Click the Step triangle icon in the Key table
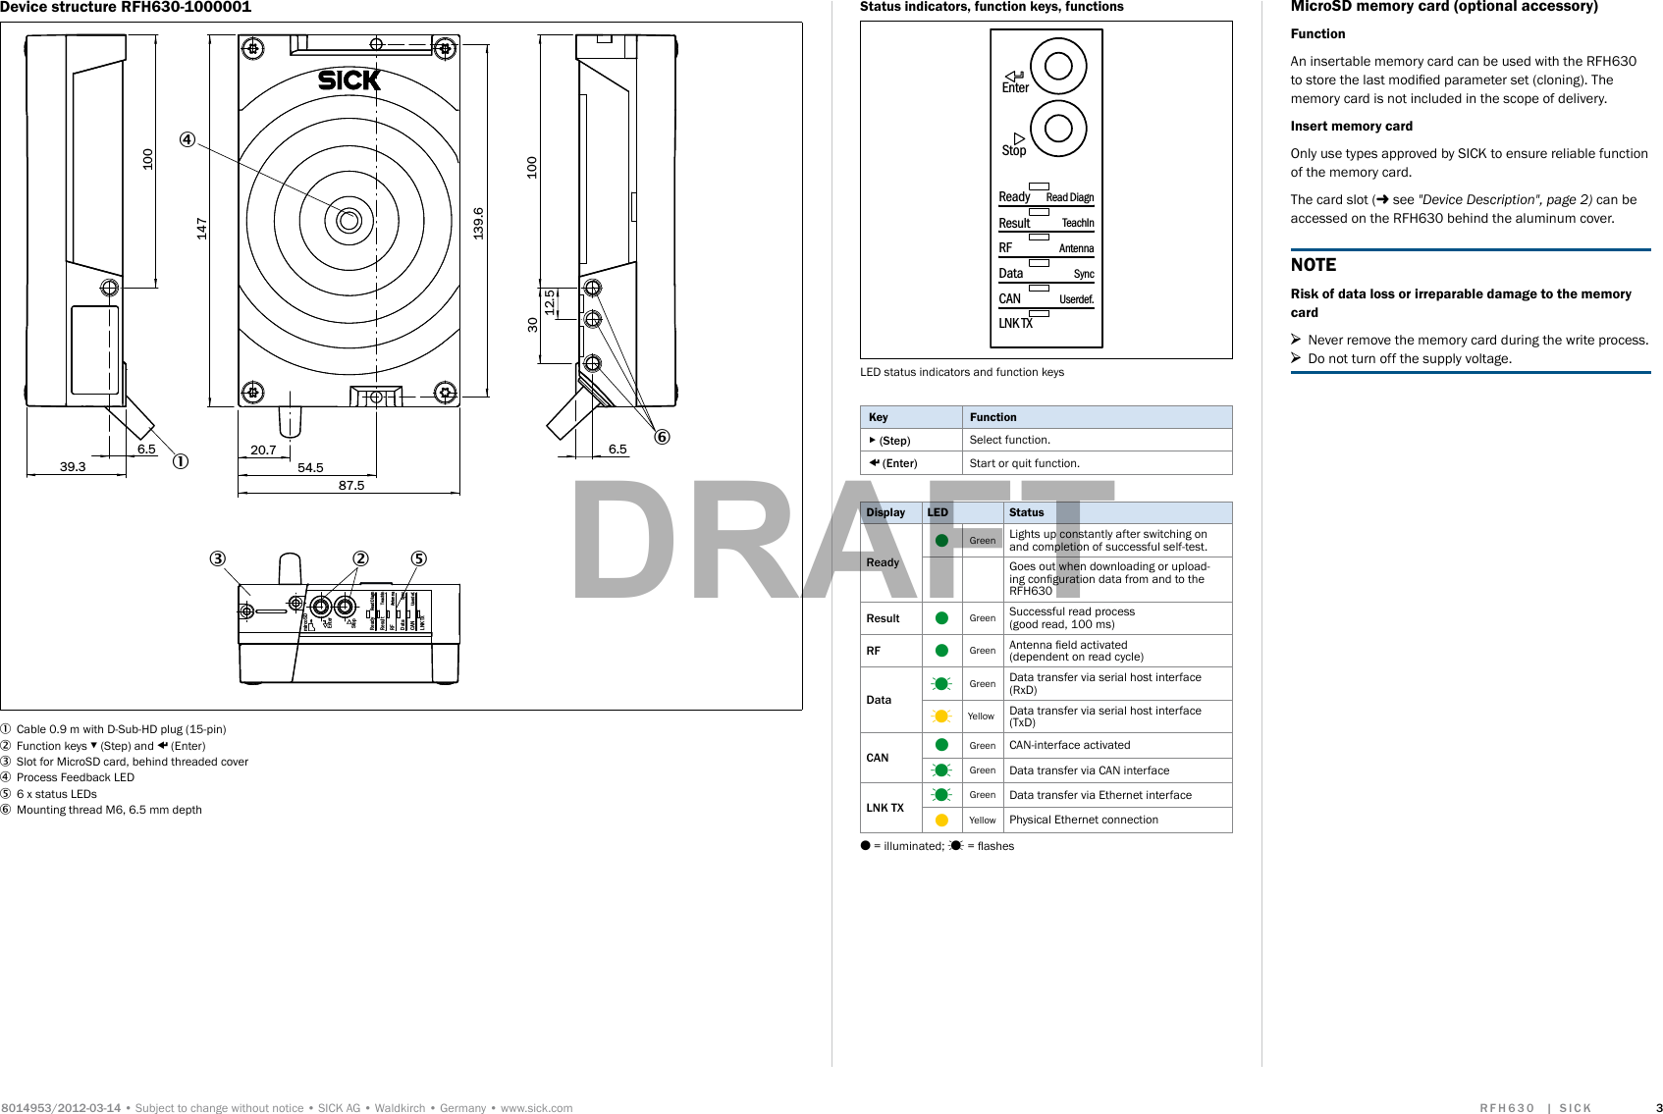Screen dimensions: 1663x1114 (873, 440)
